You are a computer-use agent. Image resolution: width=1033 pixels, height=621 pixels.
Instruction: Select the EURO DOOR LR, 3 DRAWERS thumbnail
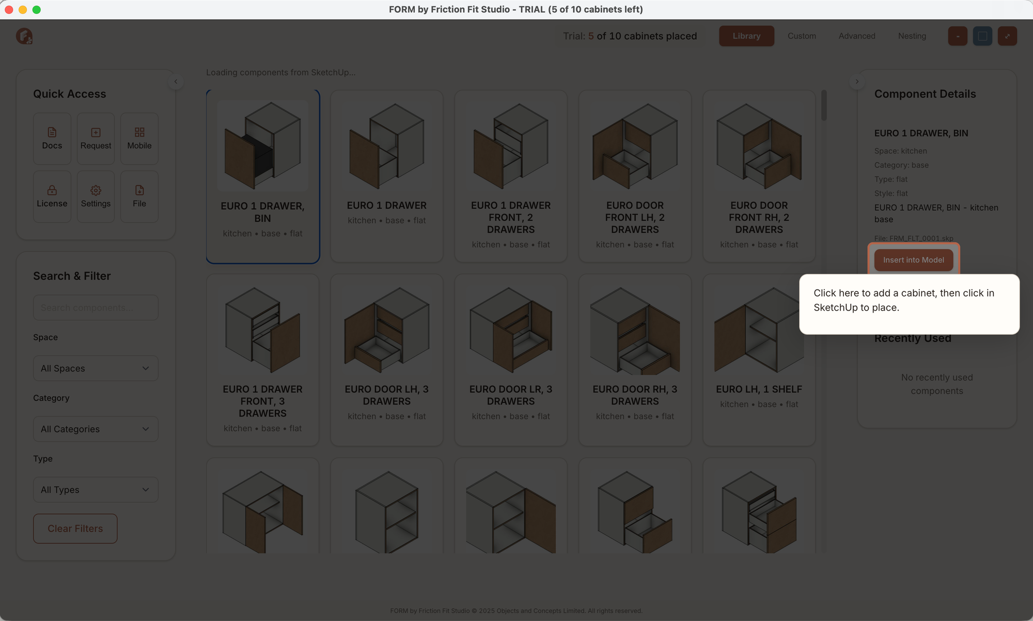point(511,331)
